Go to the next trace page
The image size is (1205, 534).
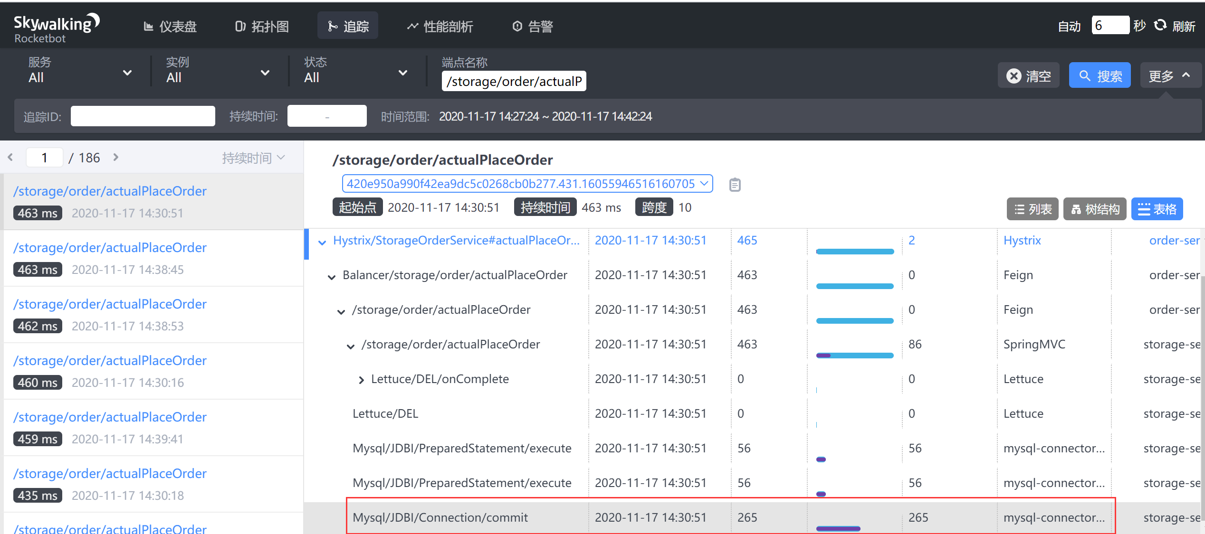coord(115,157)
